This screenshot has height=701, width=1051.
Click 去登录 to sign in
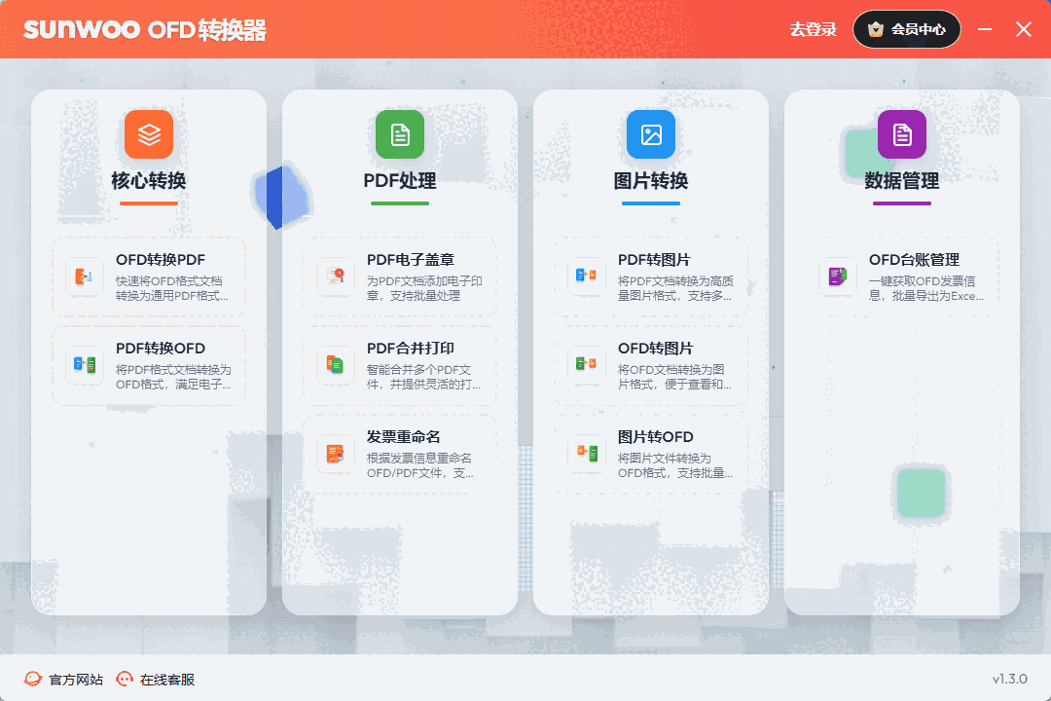pyautogui.click(x=814, y=29)
